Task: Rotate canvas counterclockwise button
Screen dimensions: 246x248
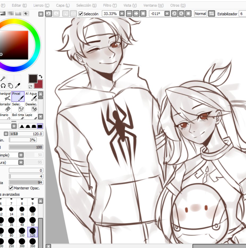Action: [174, 14]
